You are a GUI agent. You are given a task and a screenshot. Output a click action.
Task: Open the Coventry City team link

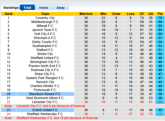tap(45, 18)
